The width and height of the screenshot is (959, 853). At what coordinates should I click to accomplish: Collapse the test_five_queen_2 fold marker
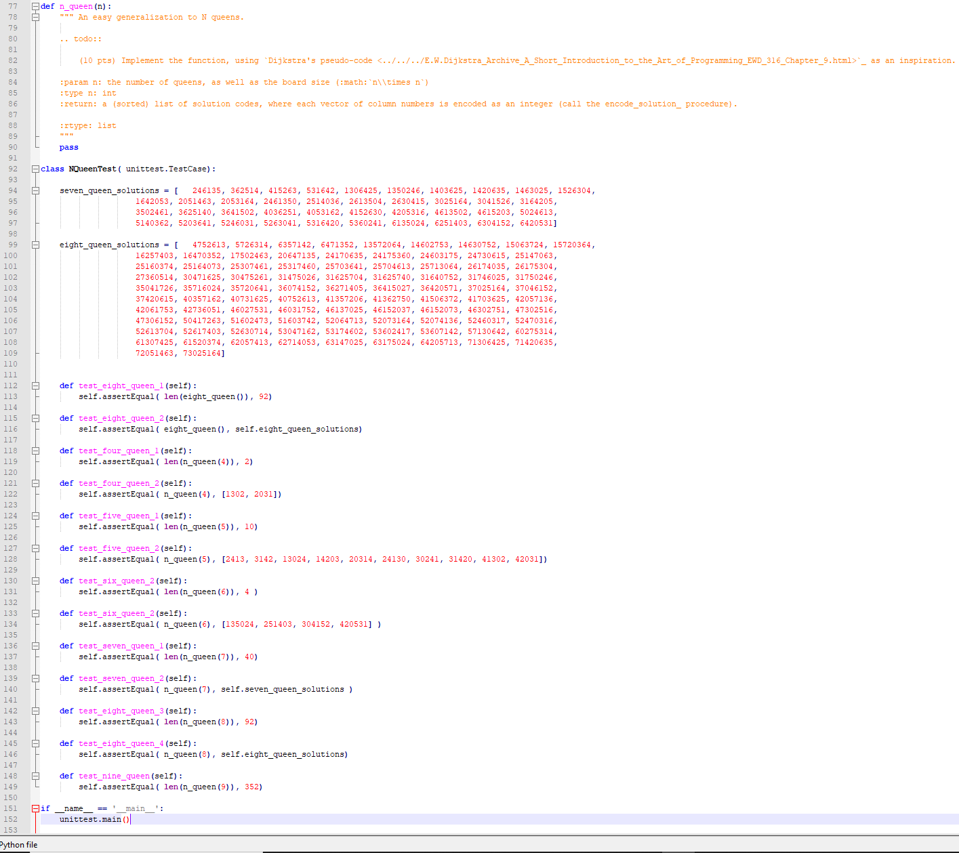pos(35,548)
